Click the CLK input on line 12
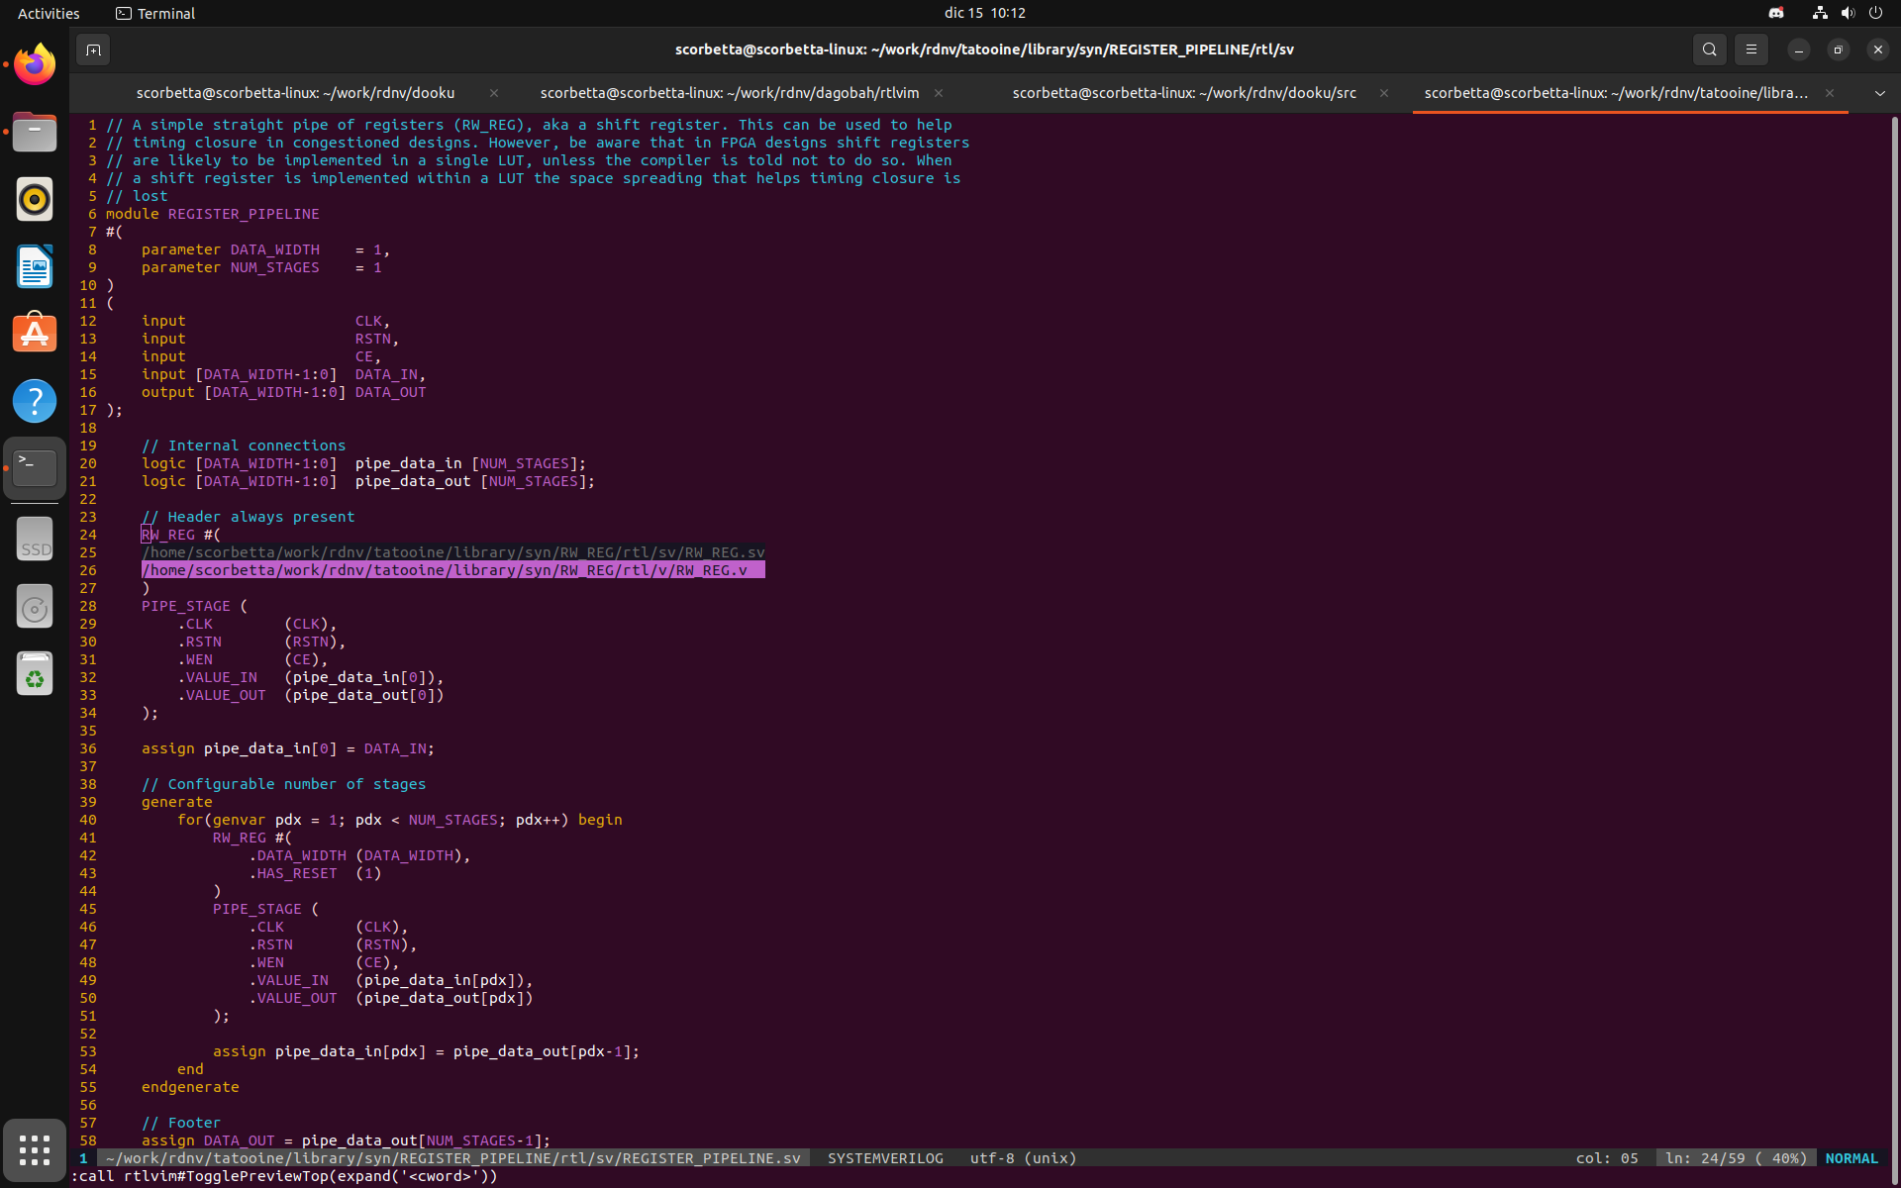The width and height of the screenshot is (1901, 1188). pyautogui.click(x=368, y=321)
